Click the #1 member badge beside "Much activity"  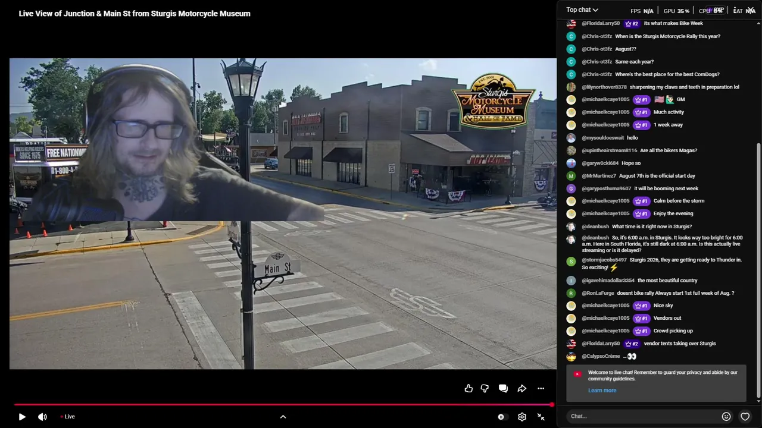coord(641,112)
